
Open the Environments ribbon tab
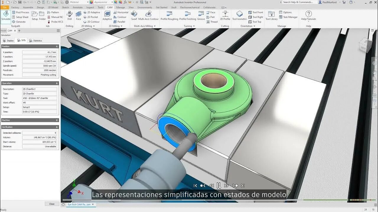tap(145, 7)
